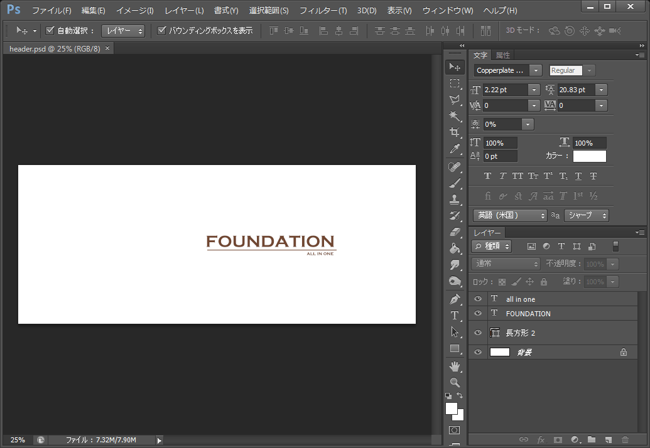Open the leading 20.83 pt dropdown

point(601,90)
